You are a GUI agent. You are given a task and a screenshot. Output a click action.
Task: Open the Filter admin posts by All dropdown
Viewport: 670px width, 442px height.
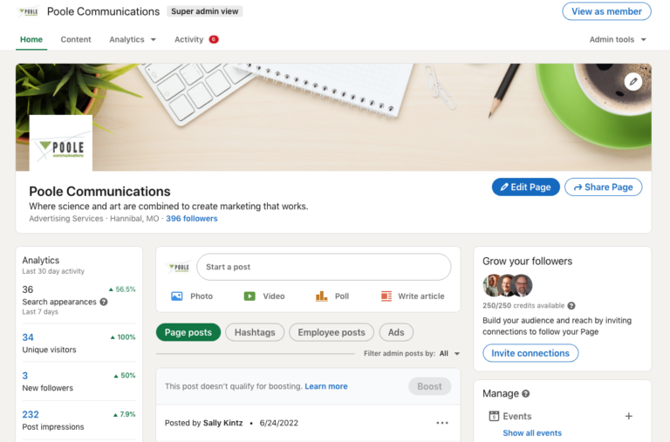pos(449,354)
